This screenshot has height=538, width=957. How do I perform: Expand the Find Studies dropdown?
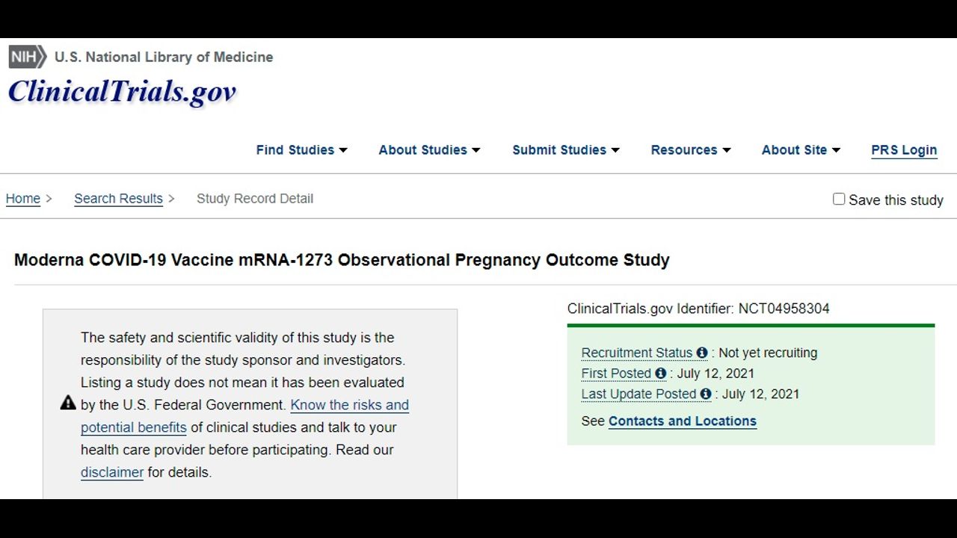[x=301, y=150]
